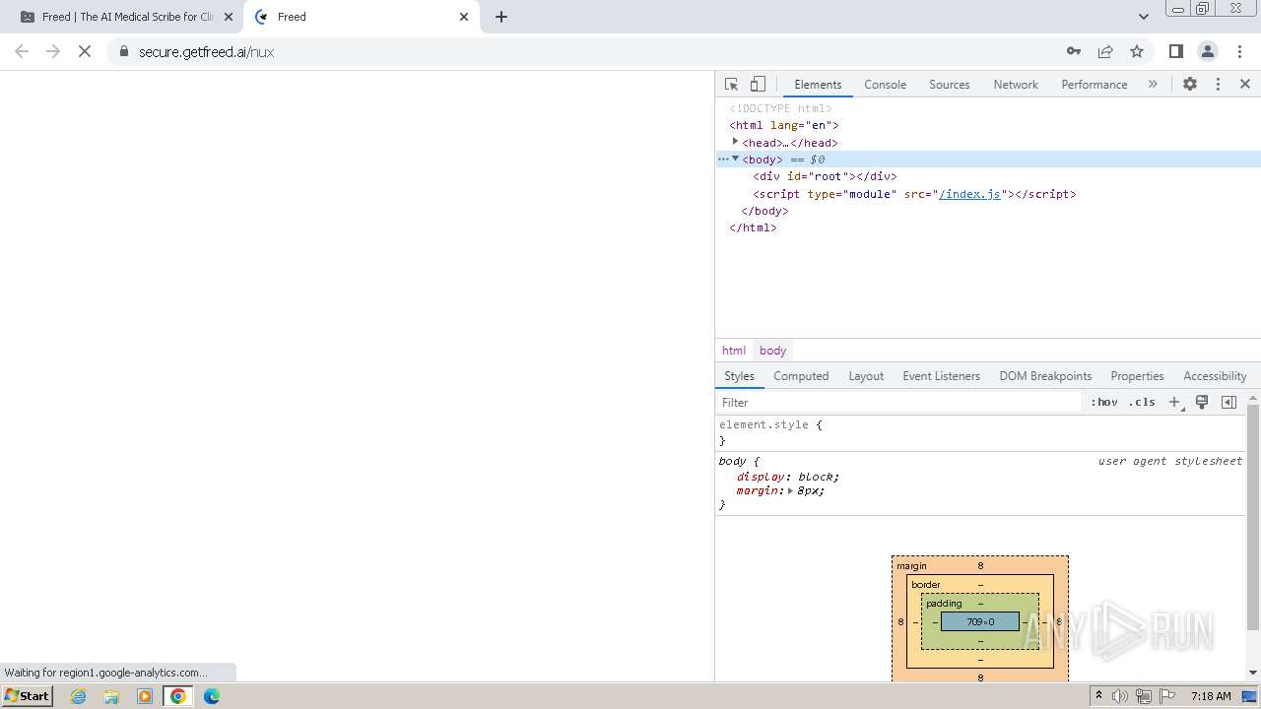The width and height of the screenshot is (1261, 709).
Task: Open saved passwords key icon
Action: pos(1074,51)
